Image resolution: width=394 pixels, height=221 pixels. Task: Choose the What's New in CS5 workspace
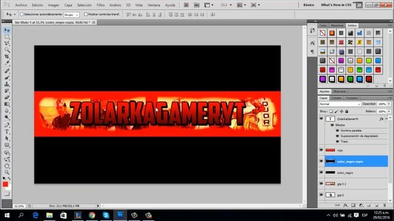[x=336, y=5]
